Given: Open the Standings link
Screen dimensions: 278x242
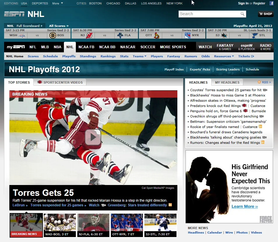Looking at the screenshot, I should tap(88, 56).
